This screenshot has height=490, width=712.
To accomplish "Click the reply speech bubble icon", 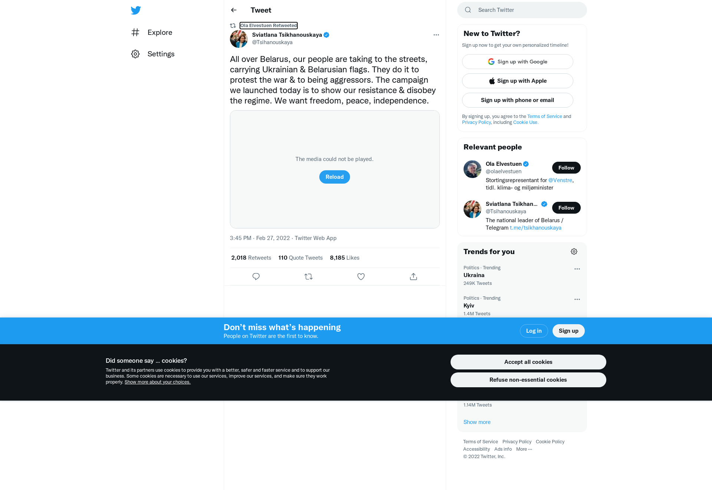I will tap(256, 276).
